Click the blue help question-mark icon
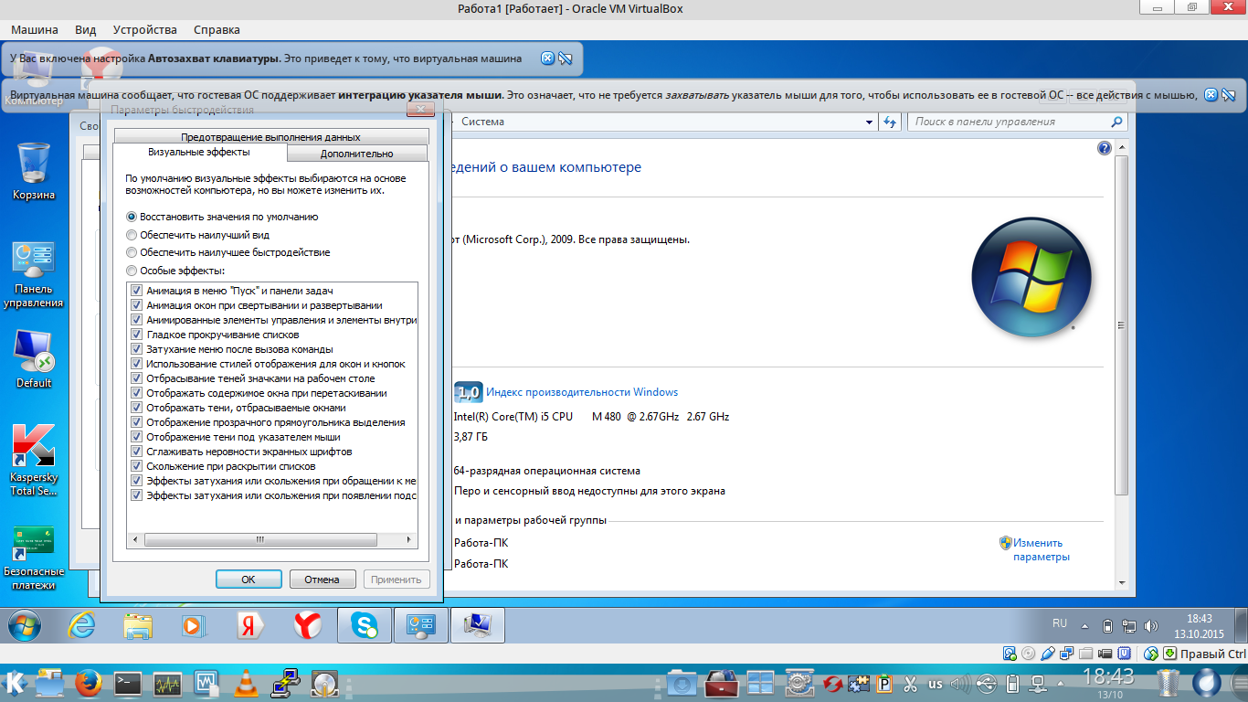The height and width of the screenshot is (702, 1248). point(1104,148)
